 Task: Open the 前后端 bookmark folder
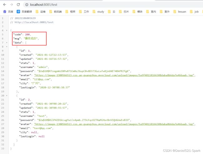pyautogui.click(x=55, y=12)
